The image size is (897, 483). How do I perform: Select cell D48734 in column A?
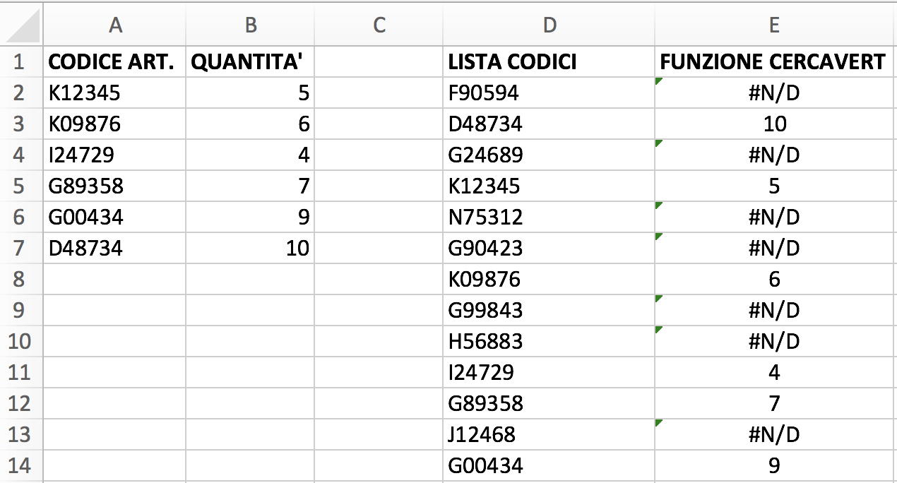point(115,249)
